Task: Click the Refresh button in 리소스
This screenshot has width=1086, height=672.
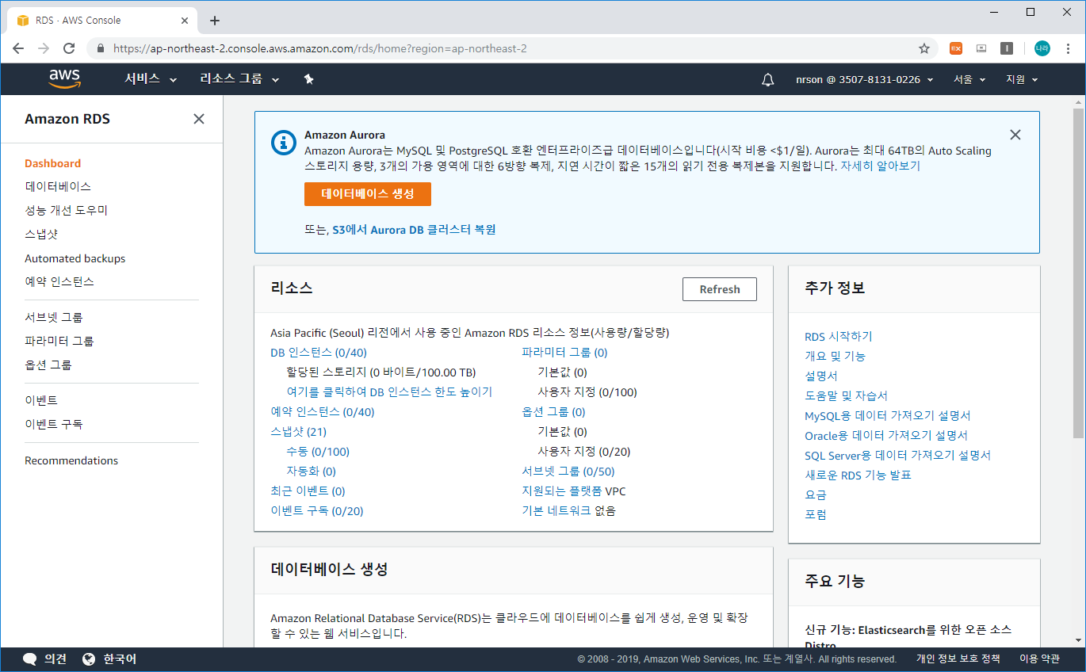Action: click(x=720, y=289)
